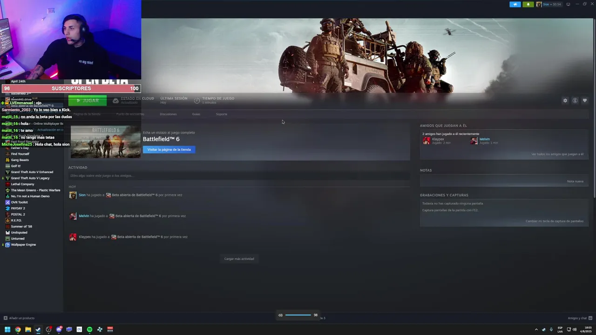Image resolution: width=596 pixels, height=335 pixels.
Task: Switch to Big Picture mode icon
Action: click(x=568, y=4)
